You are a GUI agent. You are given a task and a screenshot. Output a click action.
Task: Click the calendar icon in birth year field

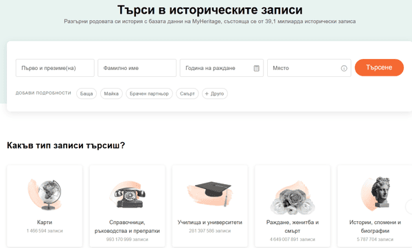(256, 68)
